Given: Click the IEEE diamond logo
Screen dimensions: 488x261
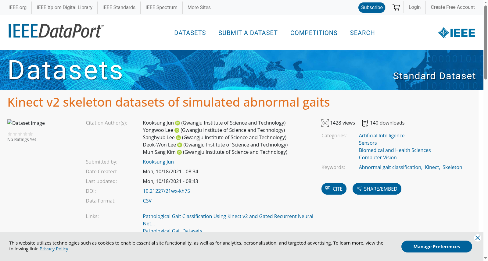Looking at the screenshot, I should click(457, 33).
